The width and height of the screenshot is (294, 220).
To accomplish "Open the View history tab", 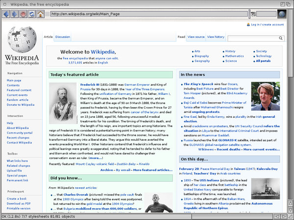I will [216, 37].
